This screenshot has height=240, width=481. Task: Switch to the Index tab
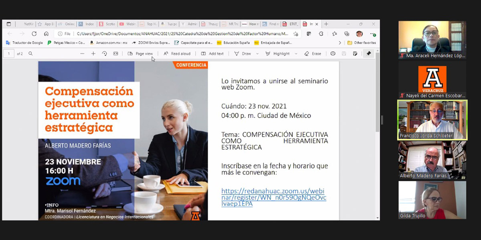coord(87,24)
